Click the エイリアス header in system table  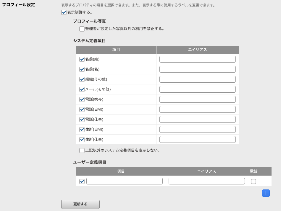click(x=198, y=50)
